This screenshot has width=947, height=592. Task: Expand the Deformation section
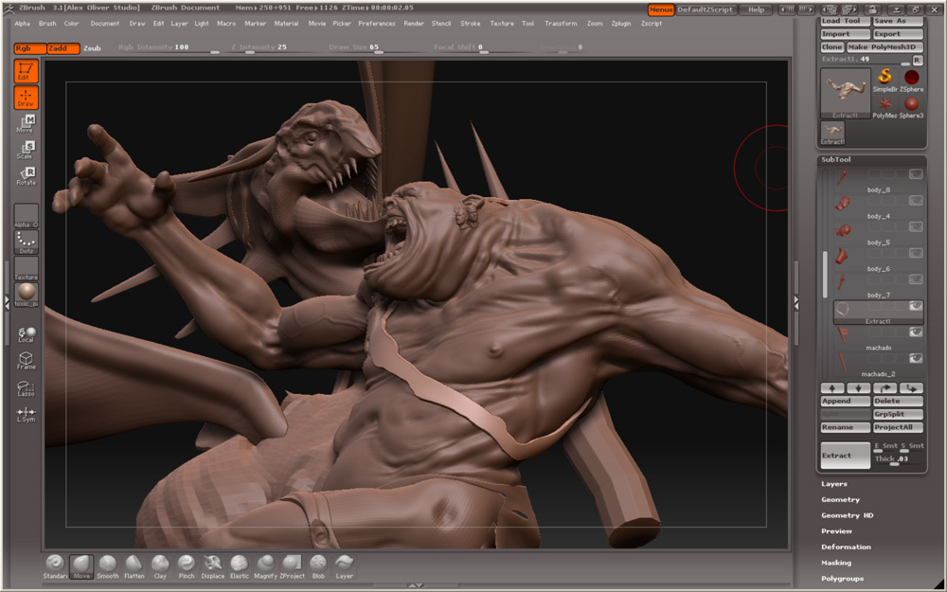click(x=846, y=547)
